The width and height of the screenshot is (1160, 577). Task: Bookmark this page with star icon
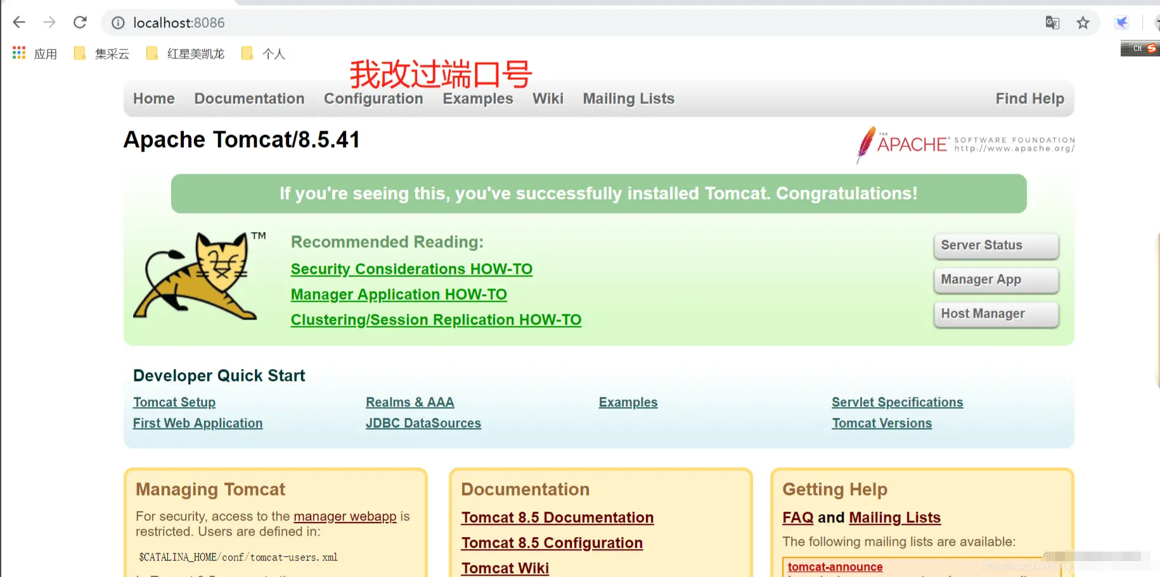click(1083, 23)
